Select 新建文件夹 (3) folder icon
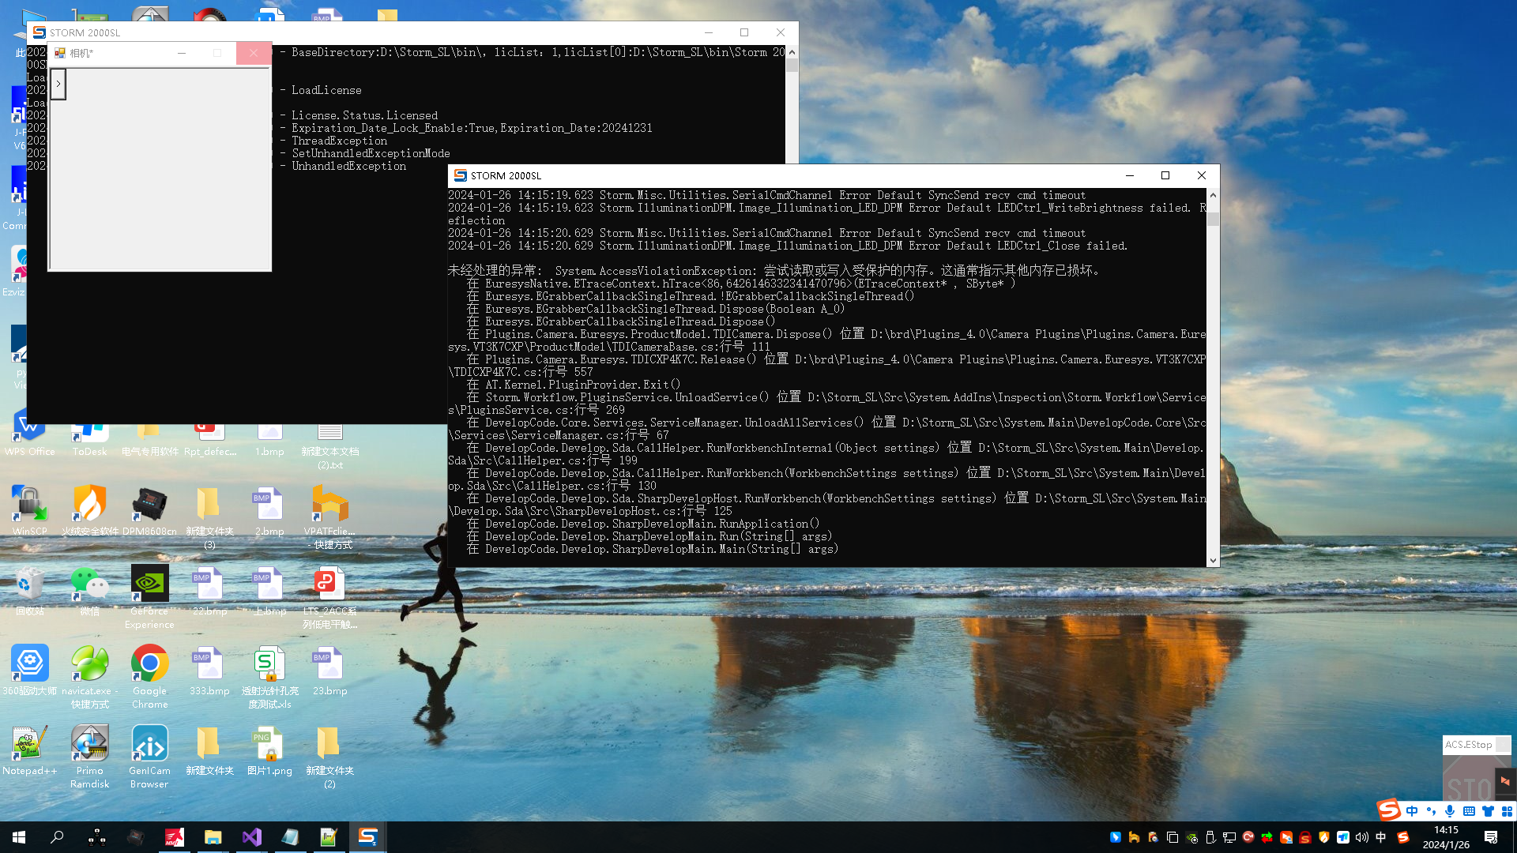This screenshot has height=853, width=1517. [209, 517]
